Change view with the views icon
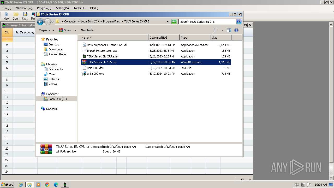This screenshot has height=188, width=334. [x=216, y=30]
